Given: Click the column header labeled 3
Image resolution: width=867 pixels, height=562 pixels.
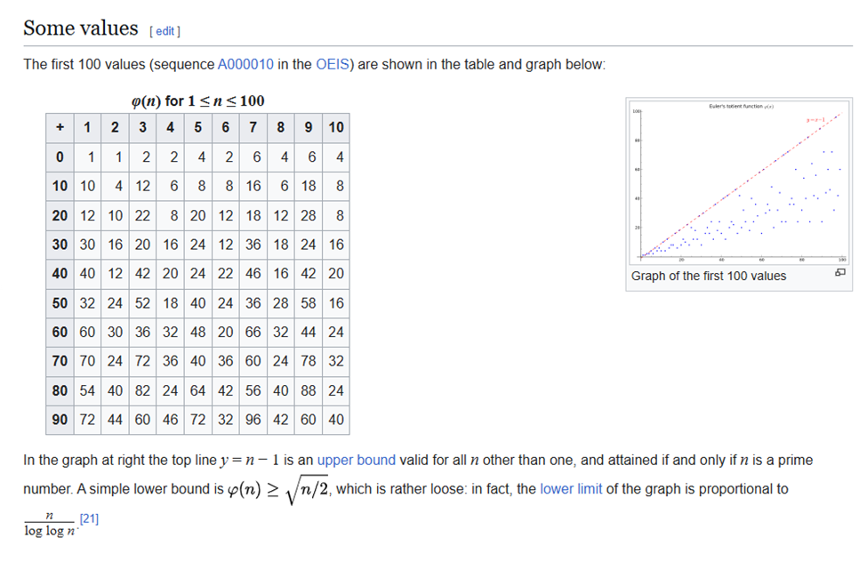Looking at the screenshot, I should pos(143,128).
